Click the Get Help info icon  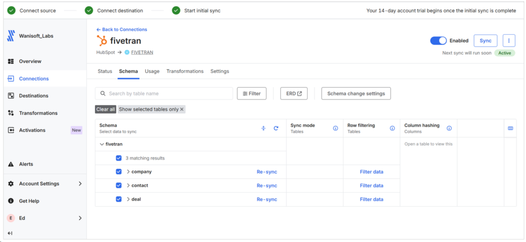(x=11, y=201)
